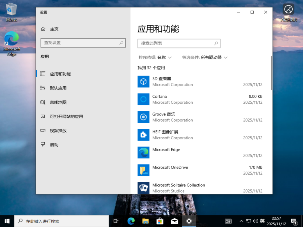Maximize the 设置 window
This screenshot has width=303, height=227.
252,12
